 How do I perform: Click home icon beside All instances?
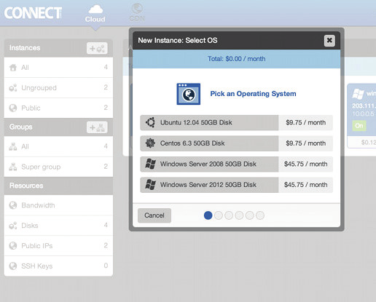click(x=13, y=68)
